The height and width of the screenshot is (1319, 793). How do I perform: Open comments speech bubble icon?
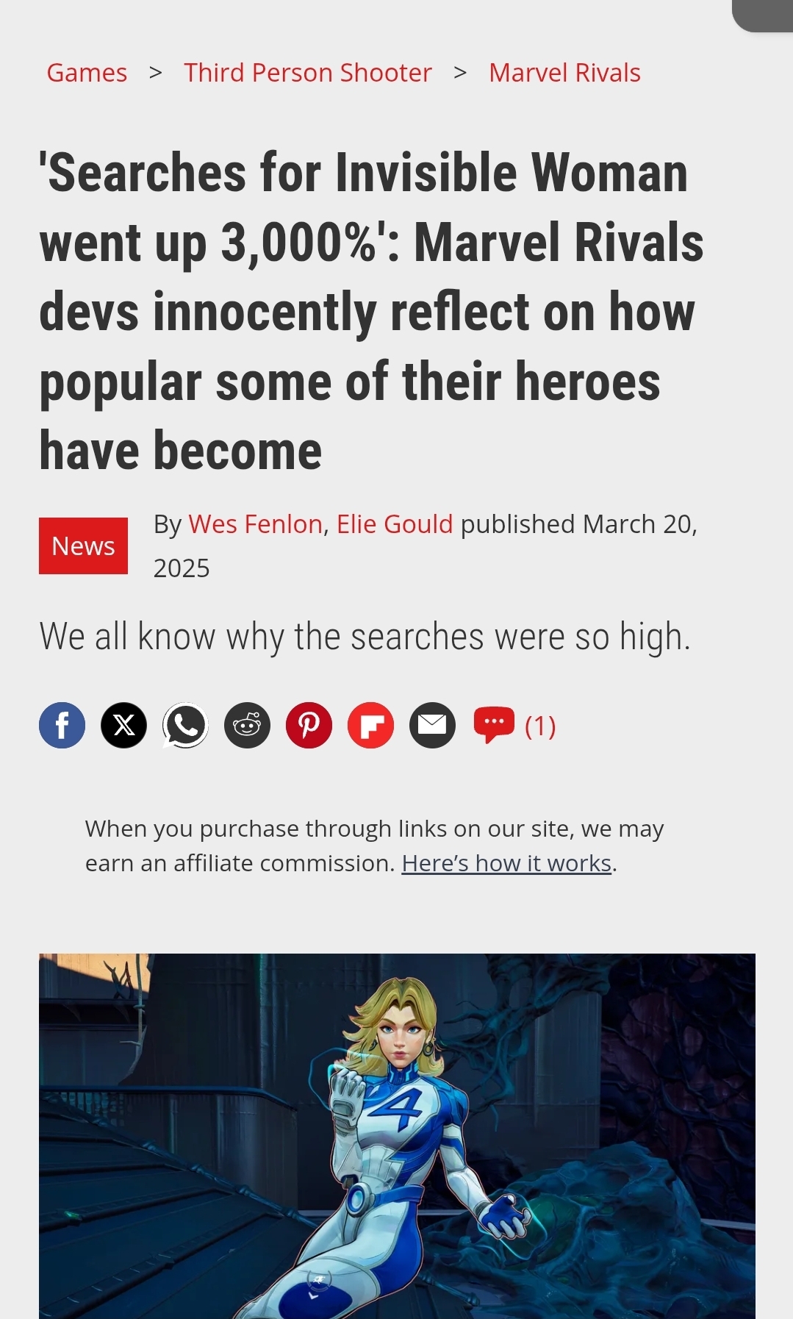[494, 726]
